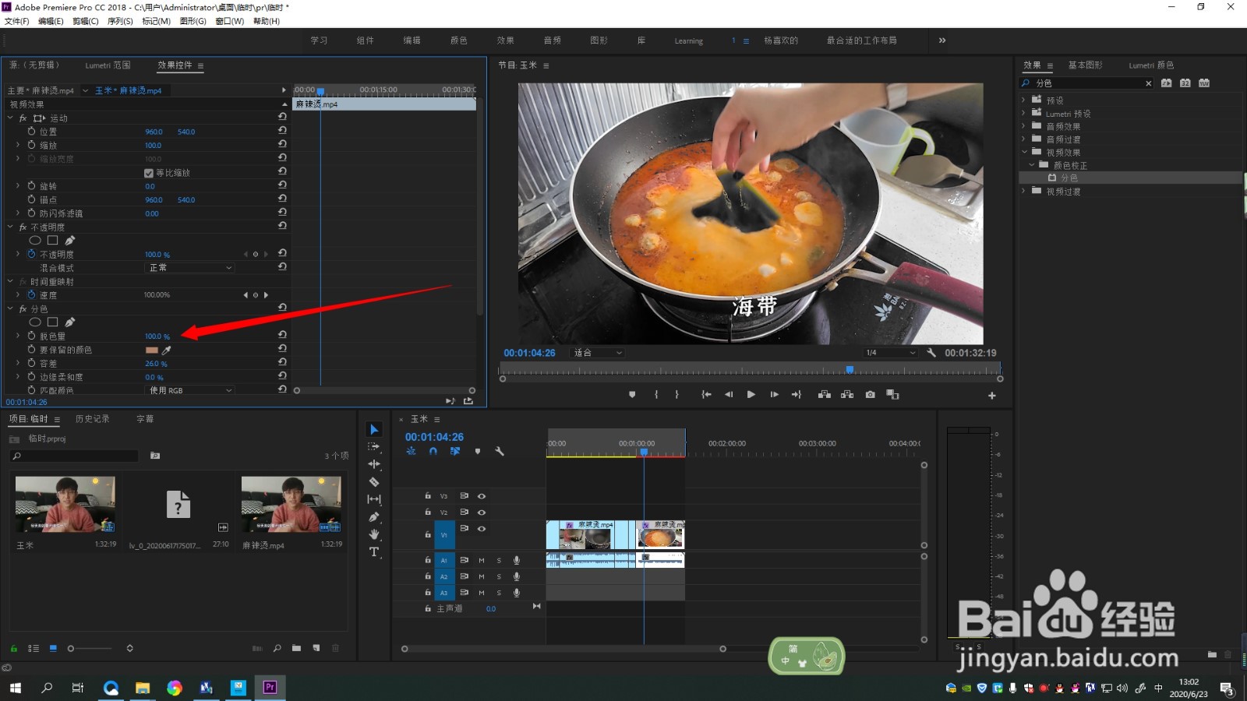Hide track V3 with eye icon
Viewport: 1247px width, 701px height.
pos(482,496)
